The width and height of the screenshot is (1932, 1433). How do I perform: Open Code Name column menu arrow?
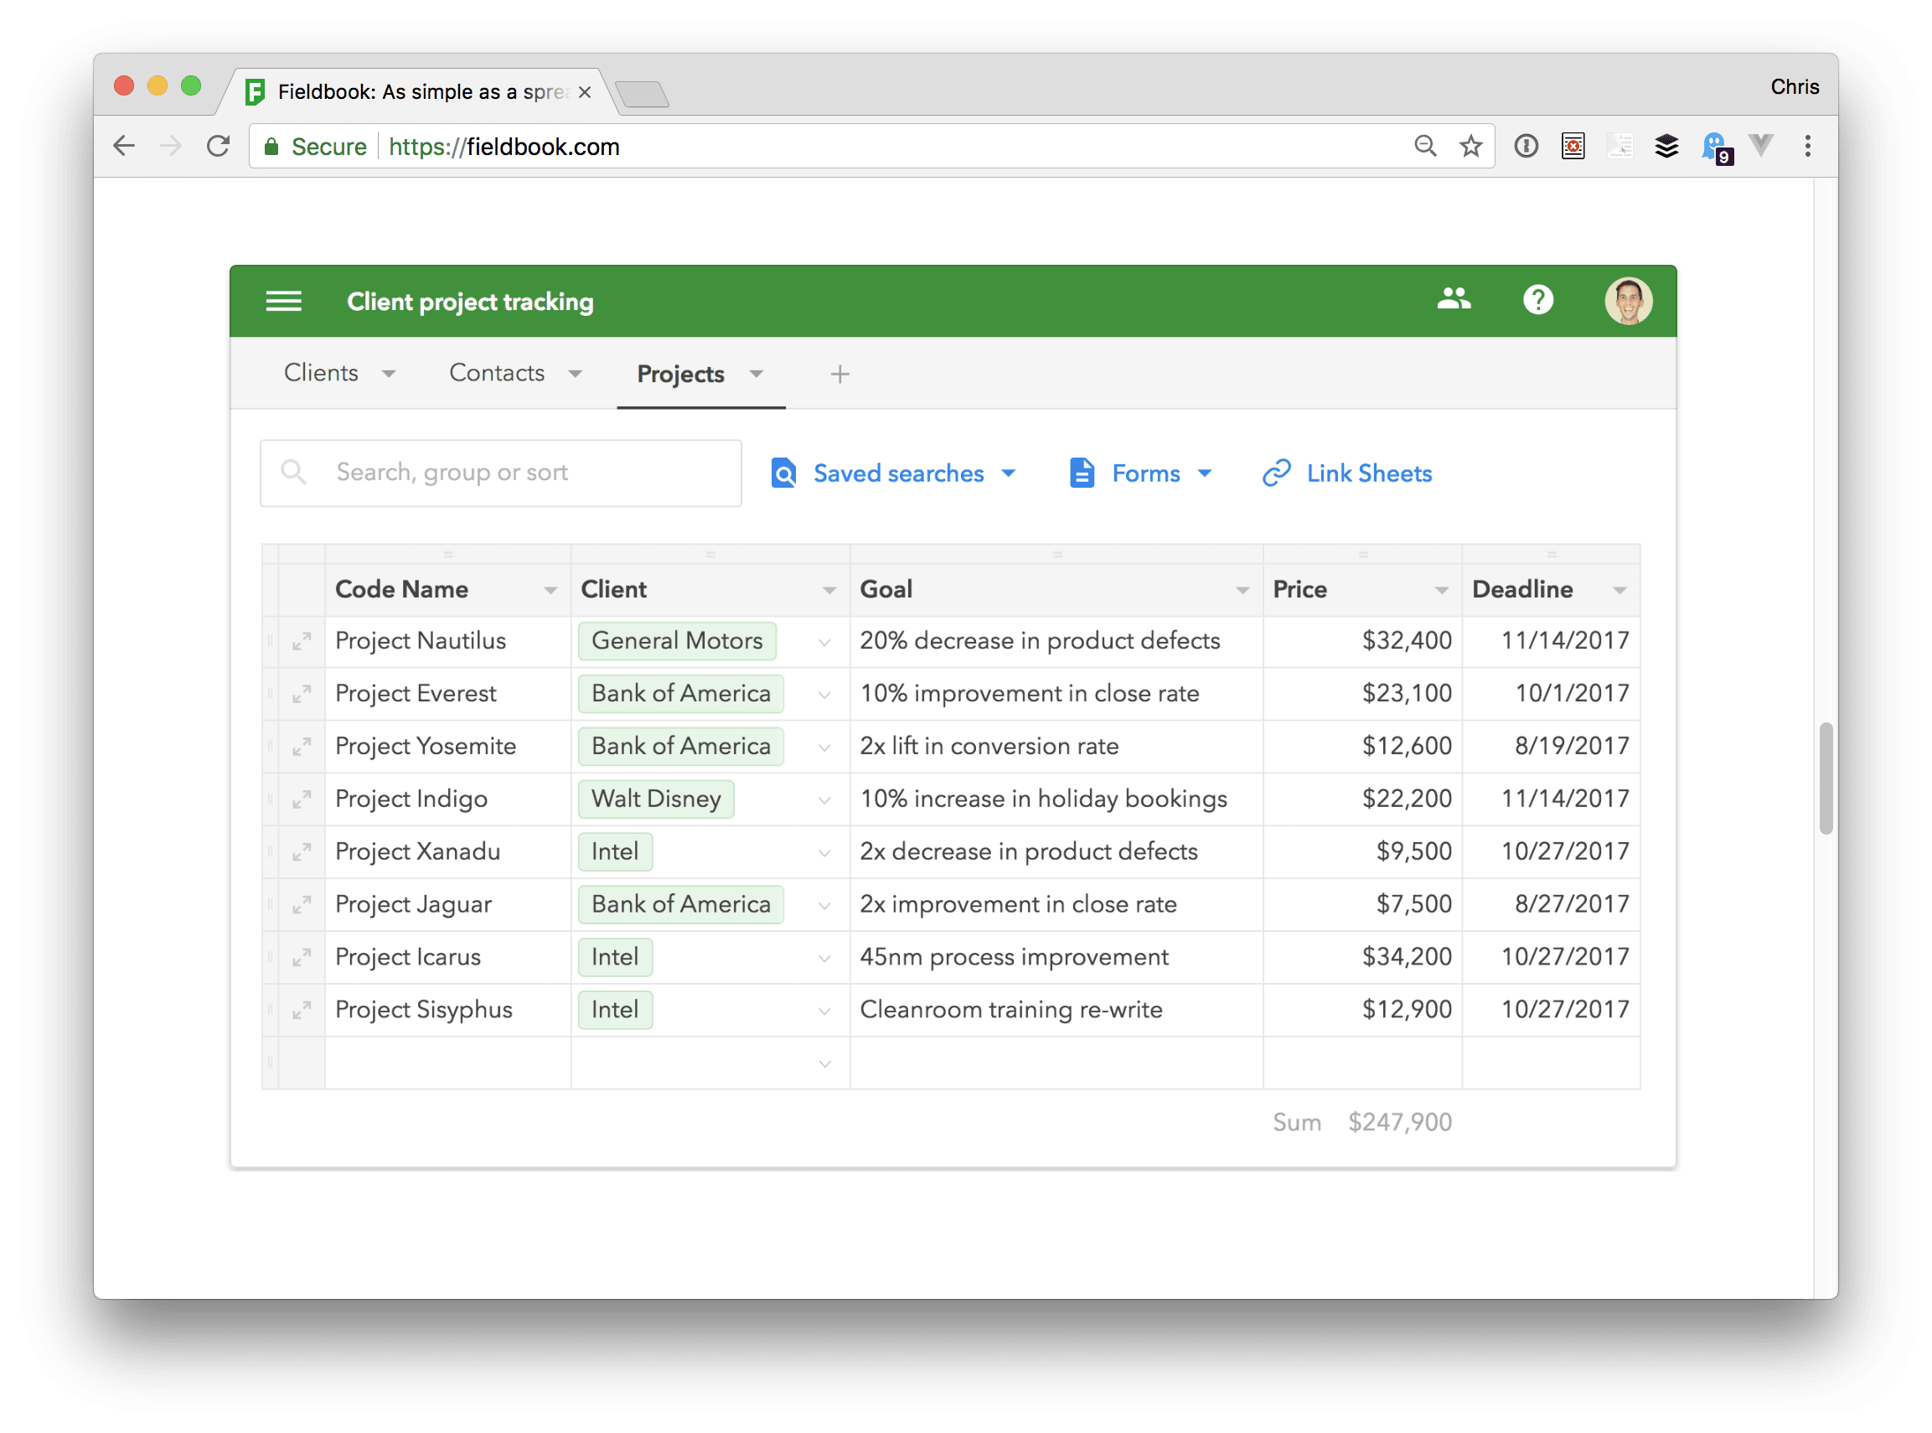point(550,591)
